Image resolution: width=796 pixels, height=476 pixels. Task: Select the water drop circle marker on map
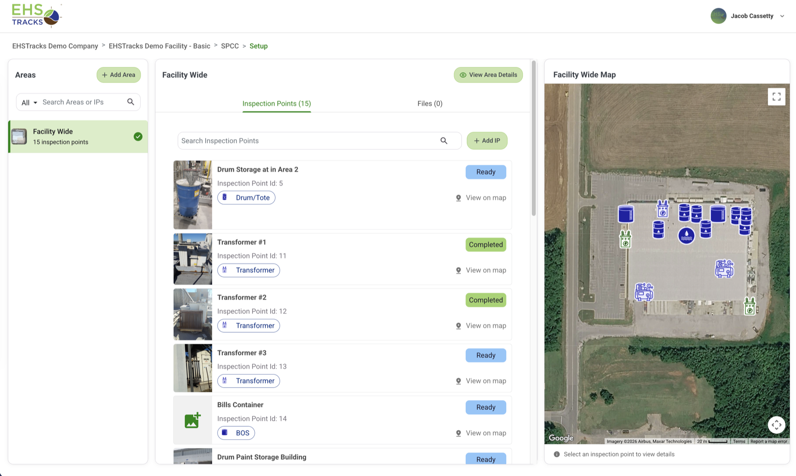(x=686, y=236)
